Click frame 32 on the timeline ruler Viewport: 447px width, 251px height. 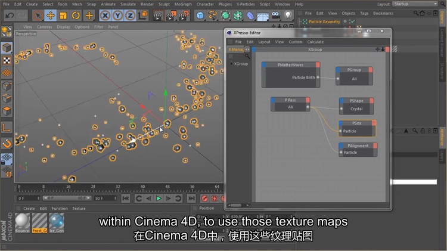click(x=118, y=187)
